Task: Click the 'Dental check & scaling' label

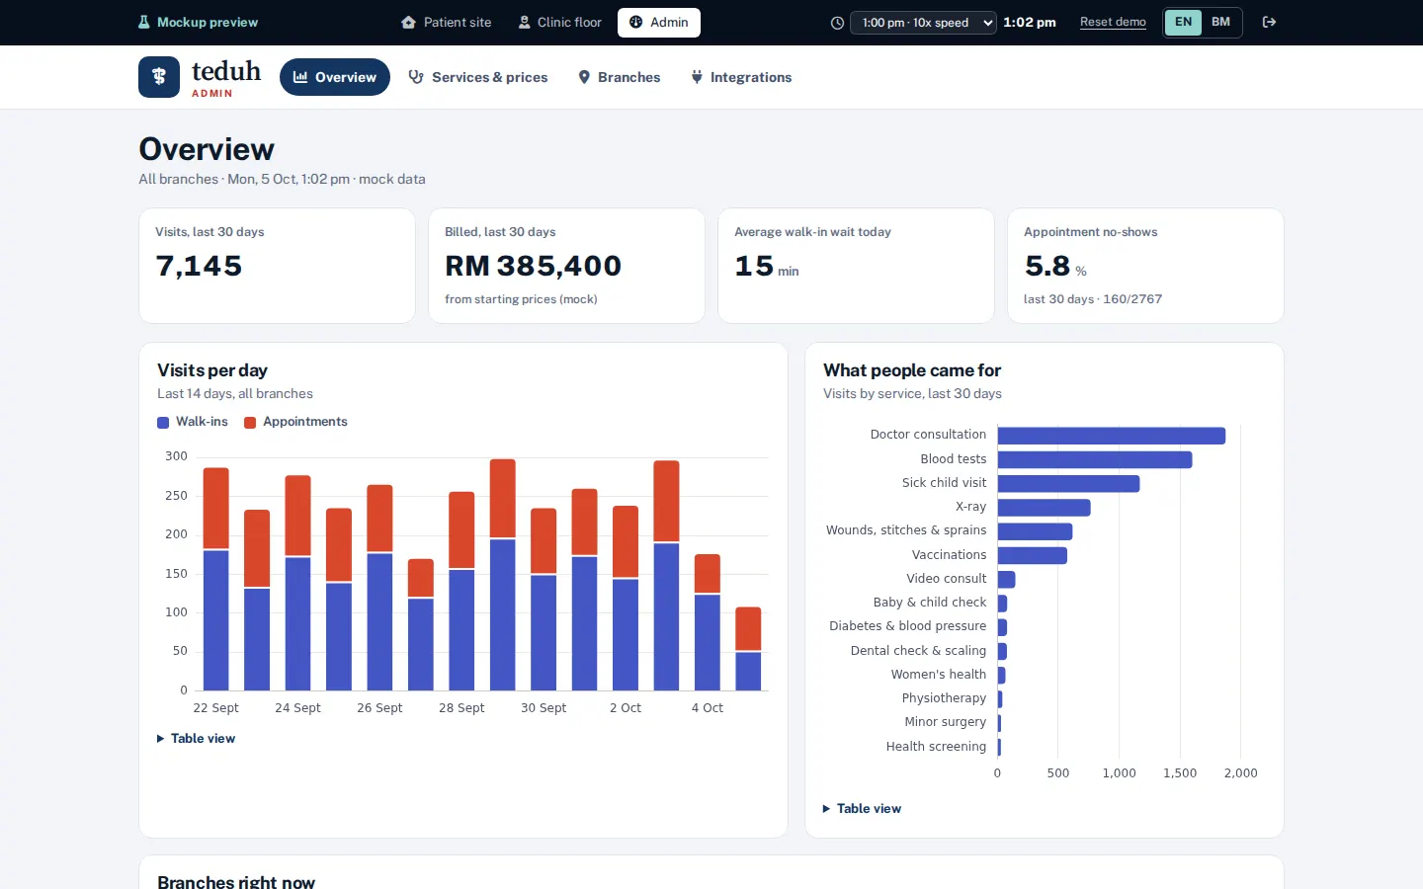Action: click(x=918, y=651)
